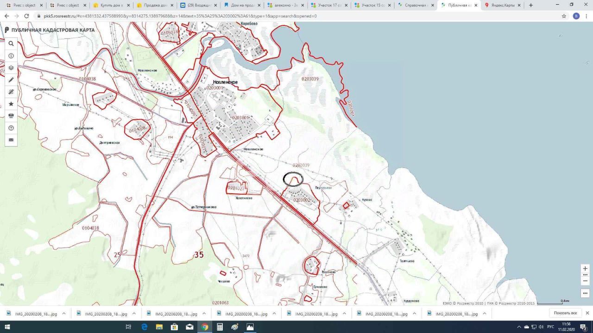This screenshot has height=333, width=593.
Task: Expand the three-dots options button on map
Action: click(585, 293)
